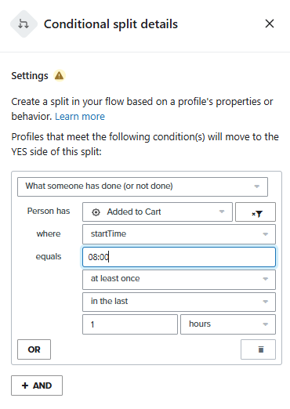Click the Settings section heading
290x409 pixels.
(x=30, y=76)
